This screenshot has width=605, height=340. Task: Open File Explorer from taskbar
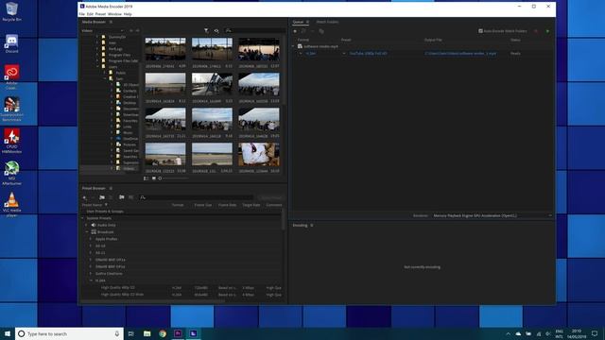(147, 333)
